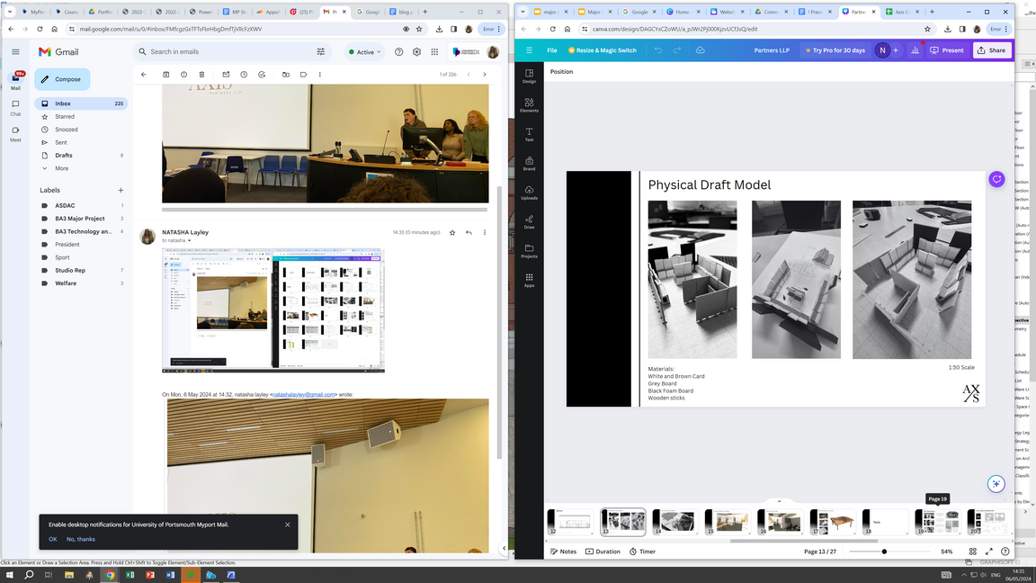Click the Compose button
Viewport: 1036px width, 583px height.
click(62, 79)
